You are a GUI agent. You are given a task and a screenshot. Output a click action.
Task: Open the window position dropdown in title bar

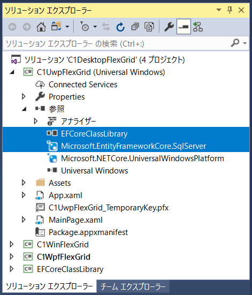218,10
